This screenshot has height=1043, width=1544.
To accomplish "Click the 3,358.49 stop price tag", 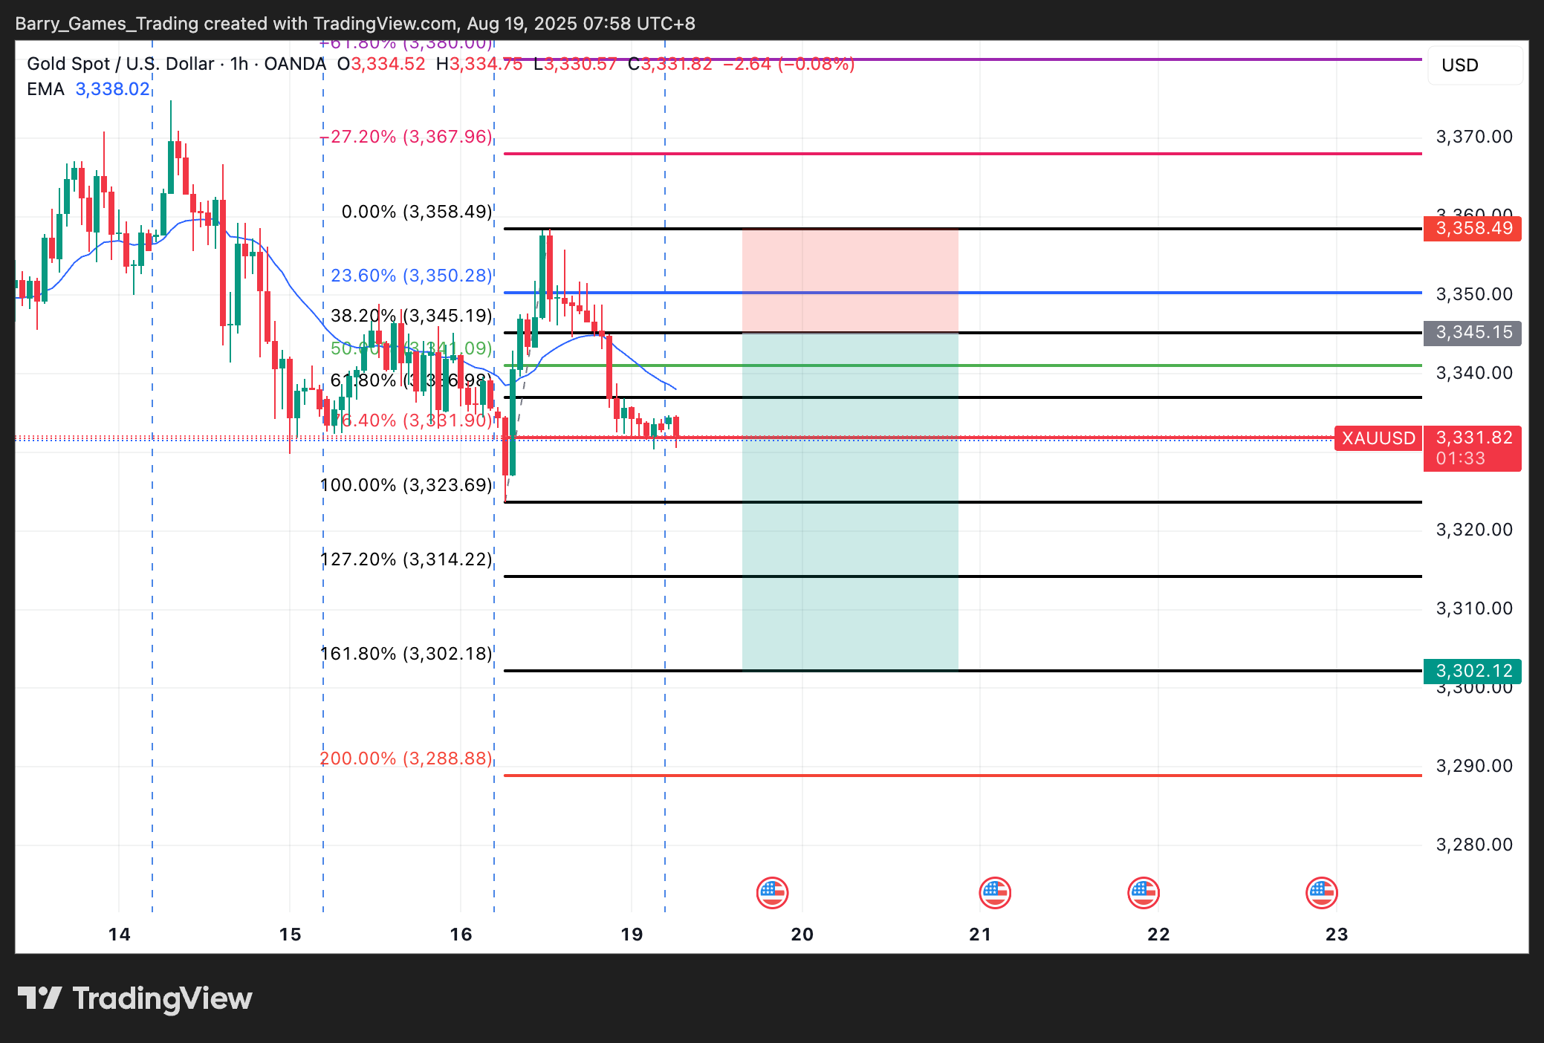I will click(x=1473, y=229).
